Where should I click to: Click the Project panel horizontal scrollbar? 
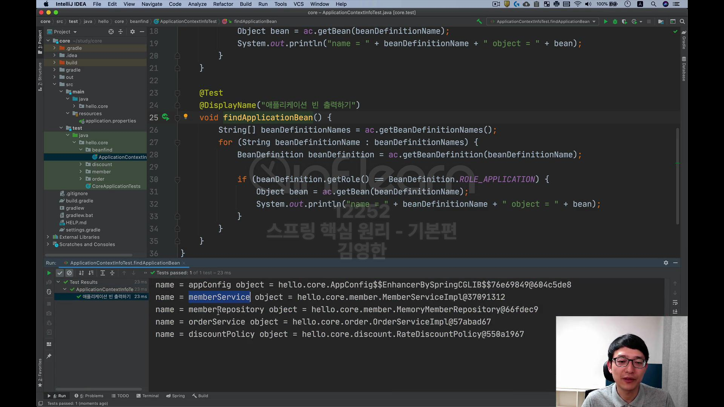pyautogui.click(x=89, y=255)
